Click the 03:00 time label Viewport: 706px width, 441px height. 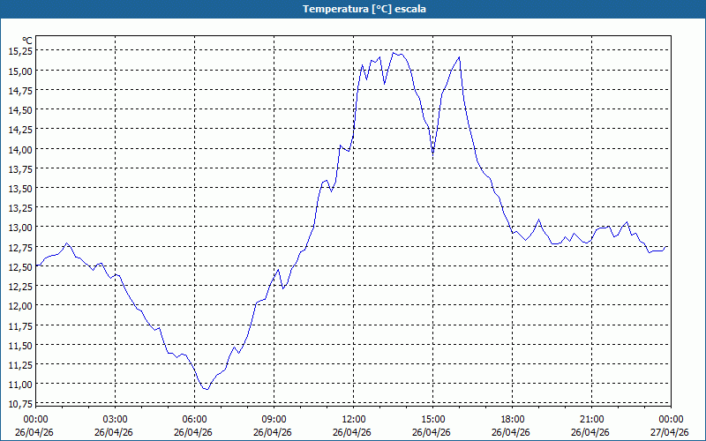click(116, 420)
